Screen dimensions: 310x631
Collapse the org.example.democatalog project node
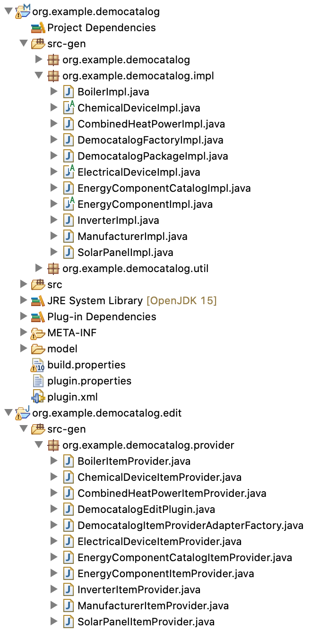tap(8, 11)
